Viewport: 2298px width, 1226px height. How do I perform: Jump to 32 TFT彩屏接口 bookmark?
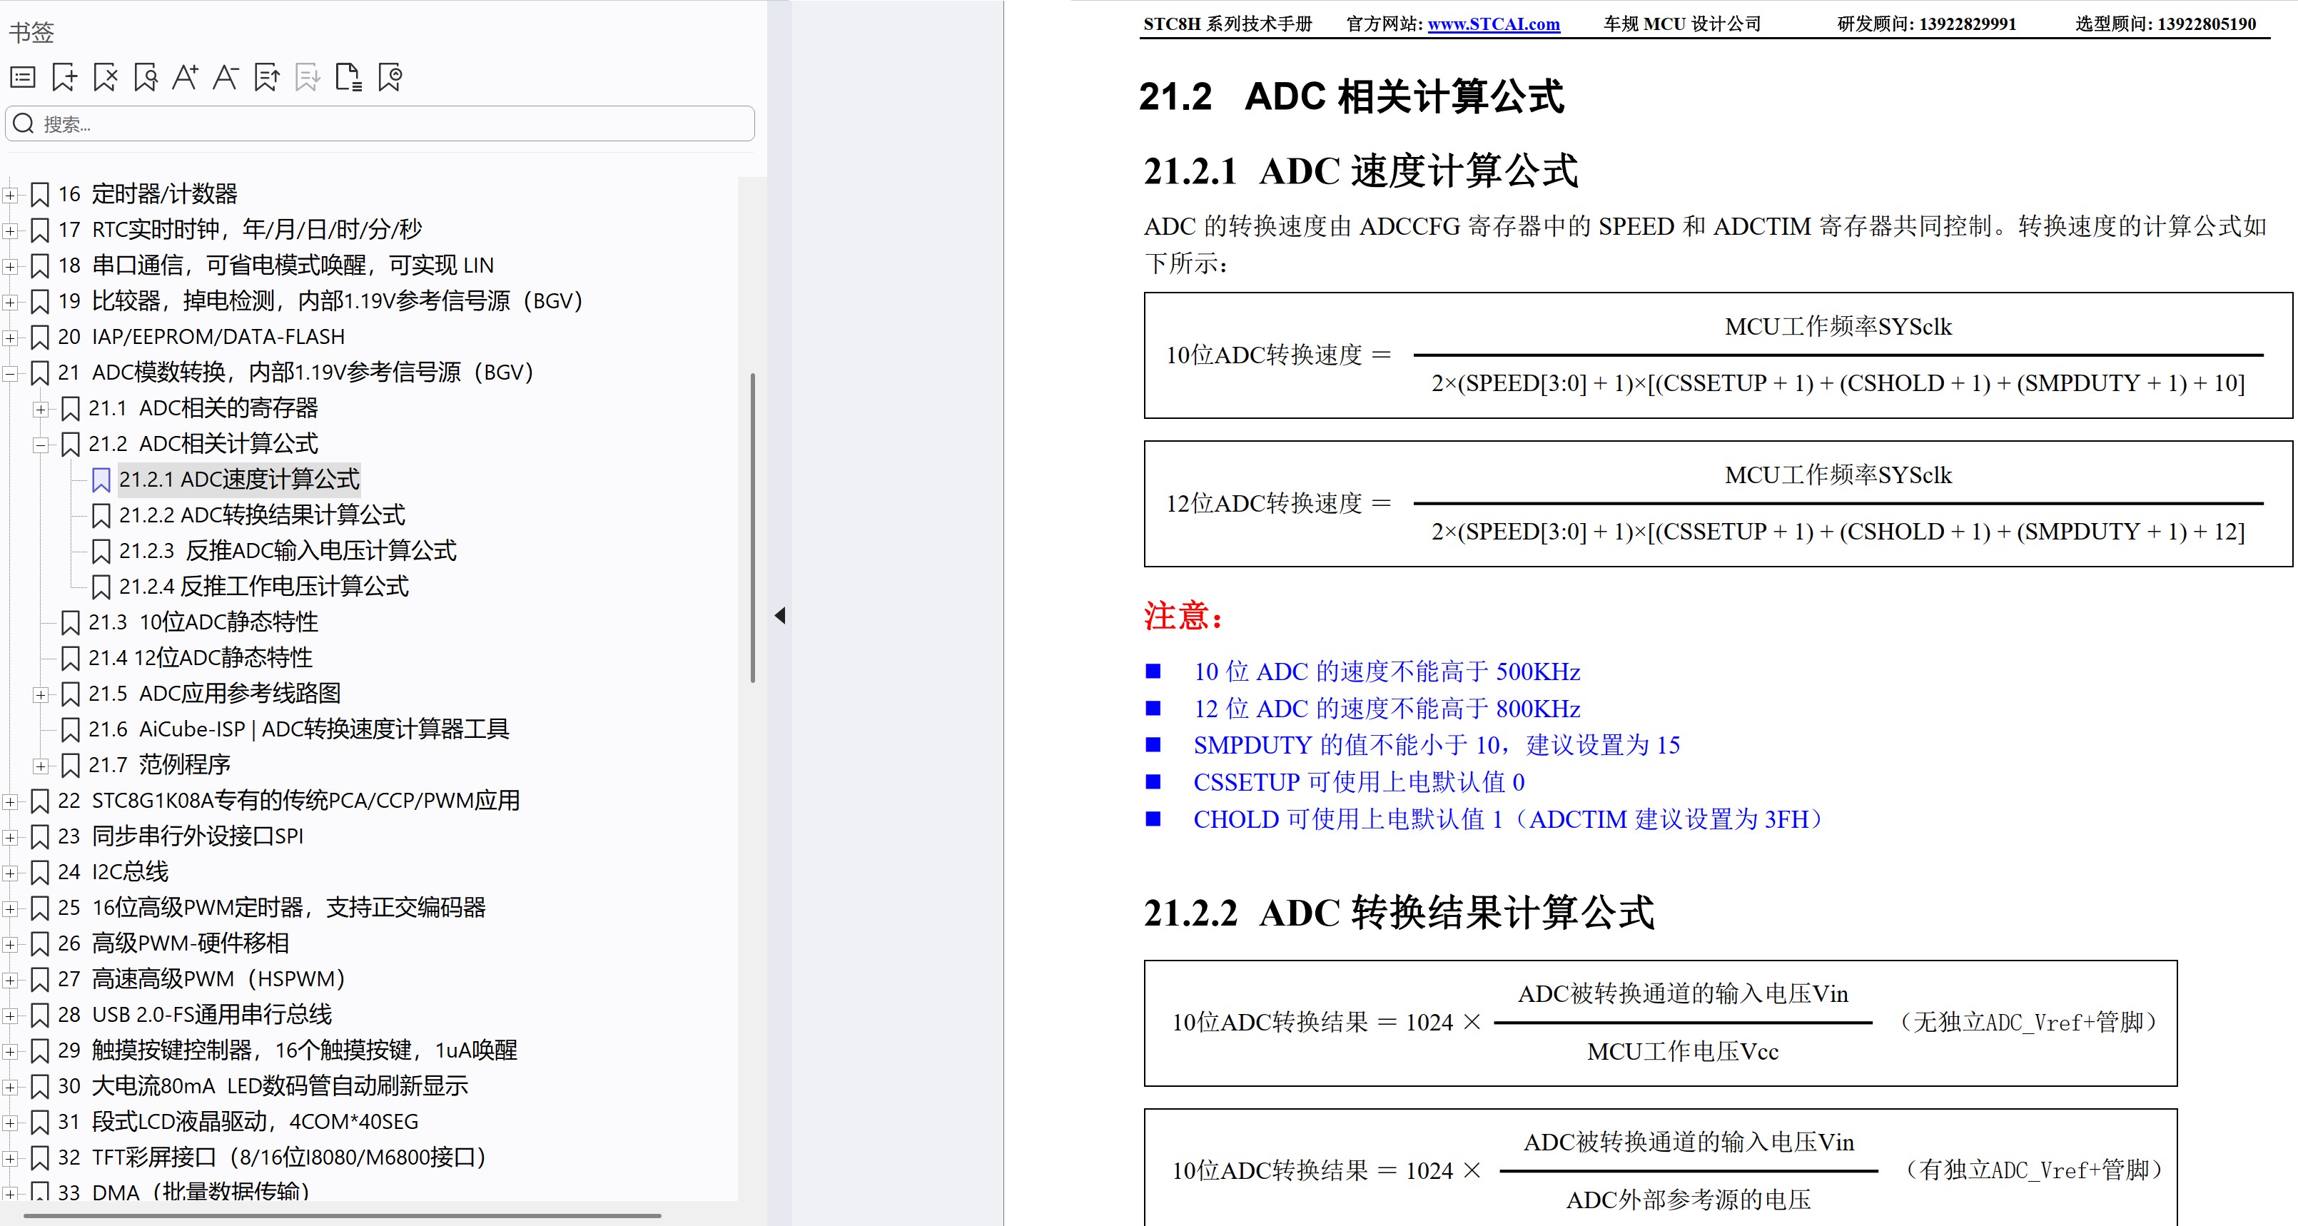point(272,1157)
